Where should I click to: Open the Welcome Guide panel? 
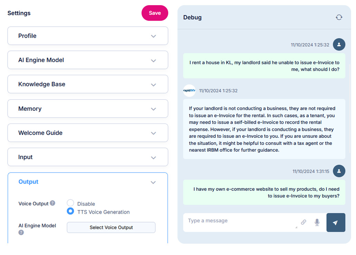coord(88,133)
